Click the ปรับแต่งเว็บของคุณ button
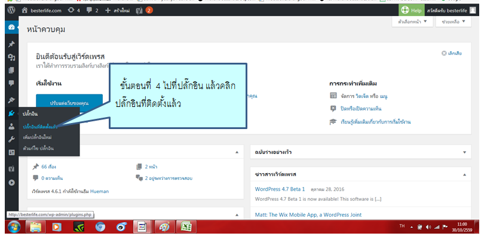481x236 pixels. pyautogui.click(x=69, y=103)
